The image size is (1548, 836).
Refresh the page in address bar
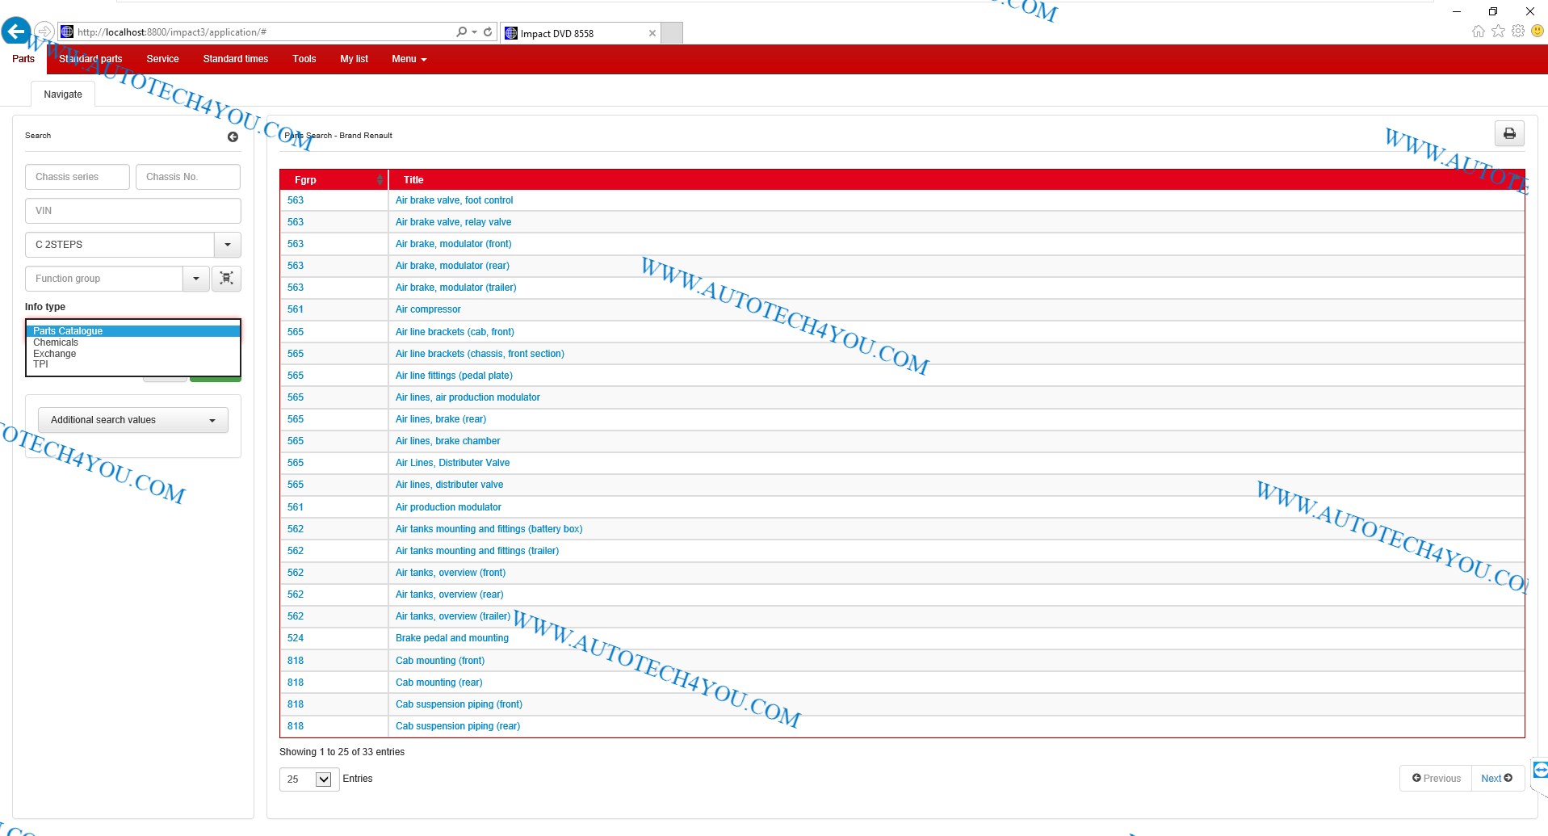point(488,32)
